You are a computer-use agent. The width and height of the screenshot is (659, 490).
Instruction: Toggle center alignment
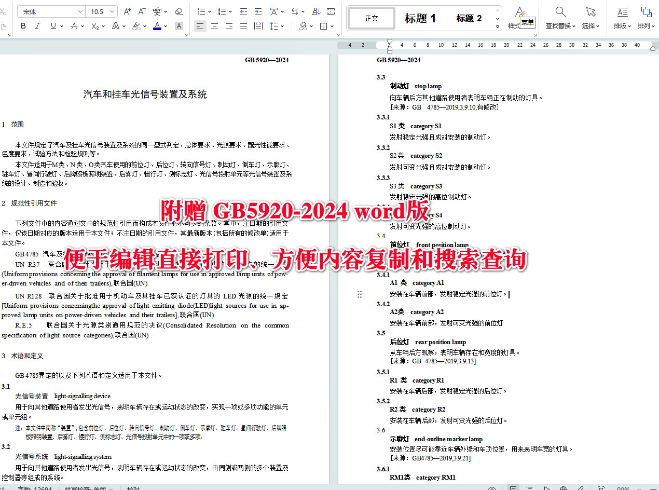point(215,26)
